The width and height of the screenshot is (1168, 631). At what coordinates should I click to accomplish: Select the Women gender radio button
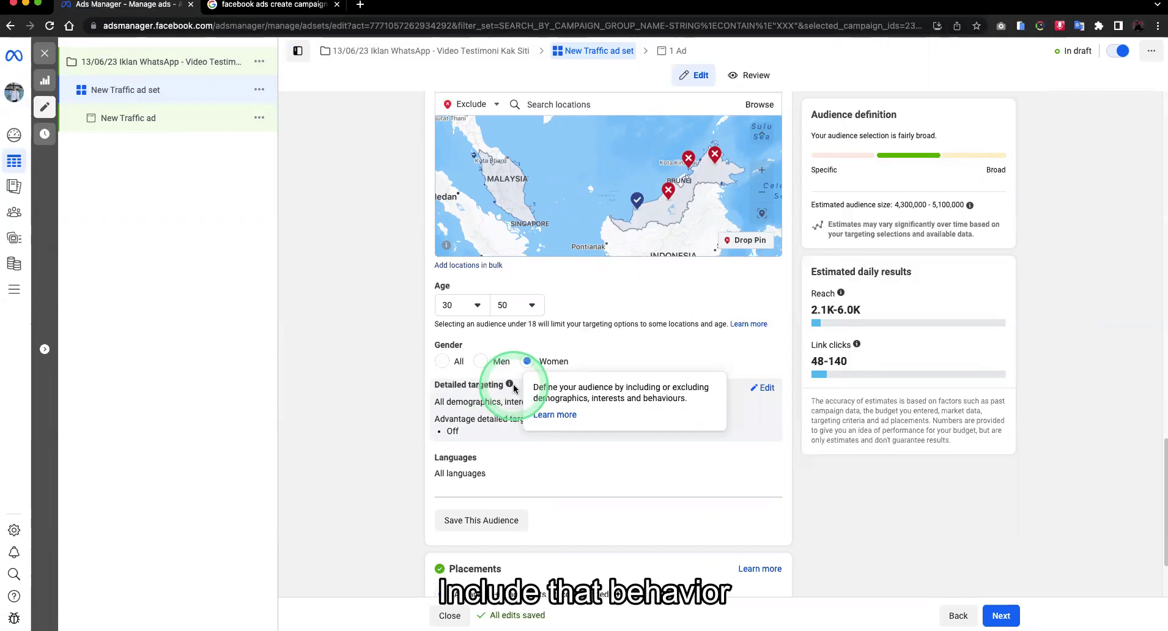point(527,361)
